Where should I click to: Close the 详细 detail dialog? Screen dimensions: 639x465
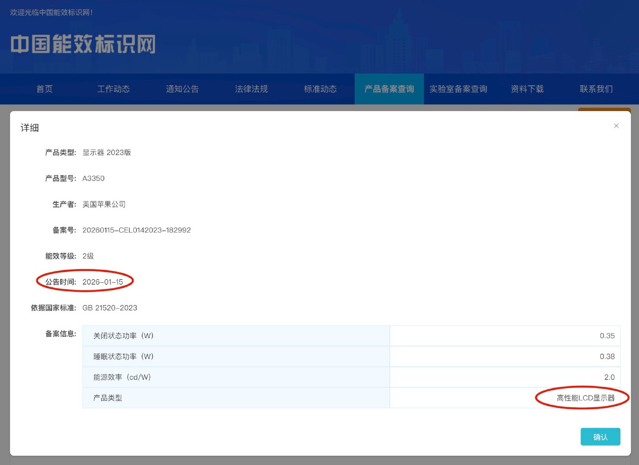coord(616,126)
